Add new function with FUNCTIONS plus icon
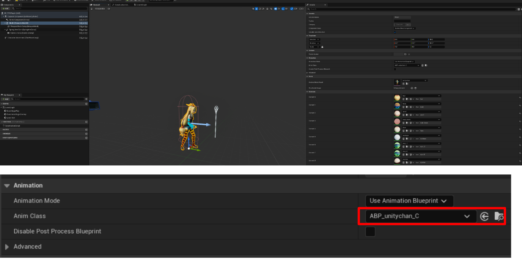The height and width of the screenshot is (266, 522). point(86,122)
